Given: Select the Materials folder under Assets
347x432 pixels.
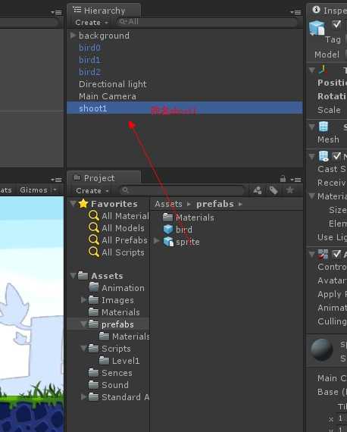Looking at the screenshot, I should 114,312.
